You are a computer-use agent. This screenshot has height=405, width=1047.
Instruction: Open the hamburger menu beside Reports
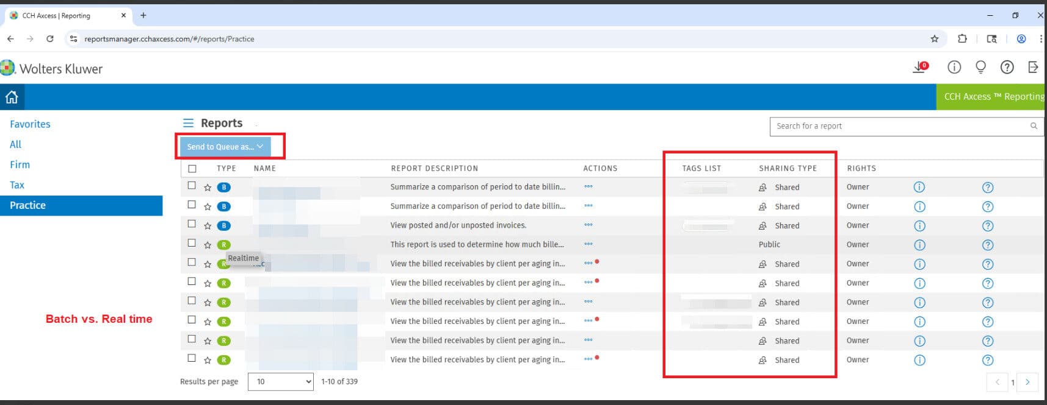(188, 123)
